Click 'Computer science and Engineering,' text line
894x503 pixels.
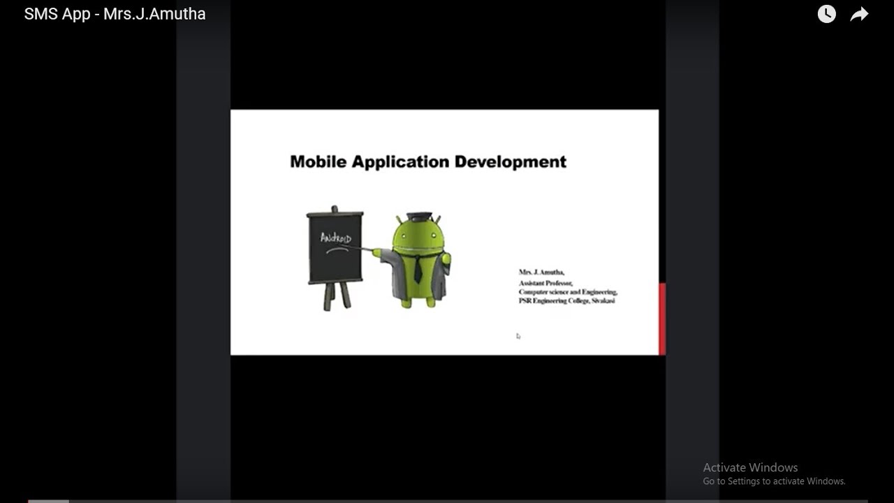pos(568,292)
